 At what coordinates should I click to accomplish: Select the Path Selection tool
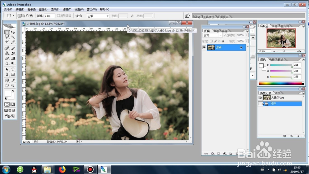[x=7, y=70]
